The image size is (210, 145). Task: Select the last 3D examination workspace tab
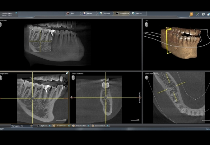pyautogui.click(x=100, y=126)
